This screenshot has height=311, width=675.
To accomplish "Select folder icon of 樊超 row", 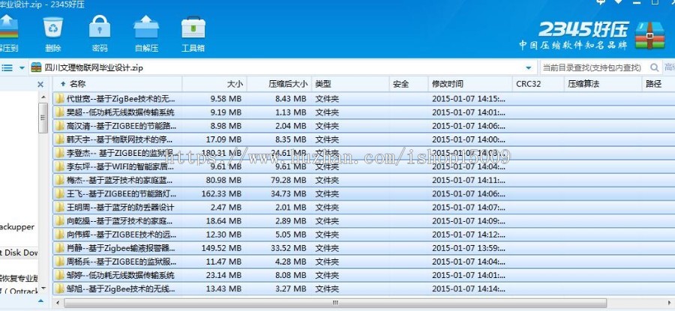I will 60,112.
